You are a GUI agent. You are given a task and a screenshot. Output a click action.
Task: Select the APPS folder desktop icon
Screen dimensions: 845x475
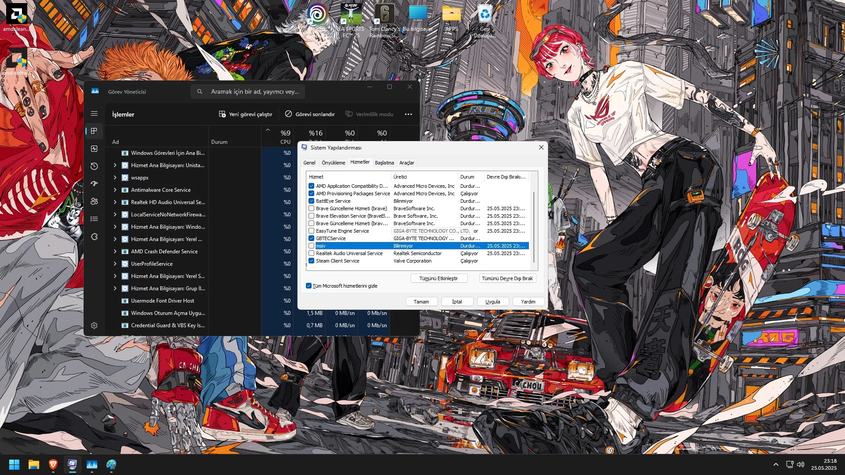pyautogui.click(x=452, y=18)
